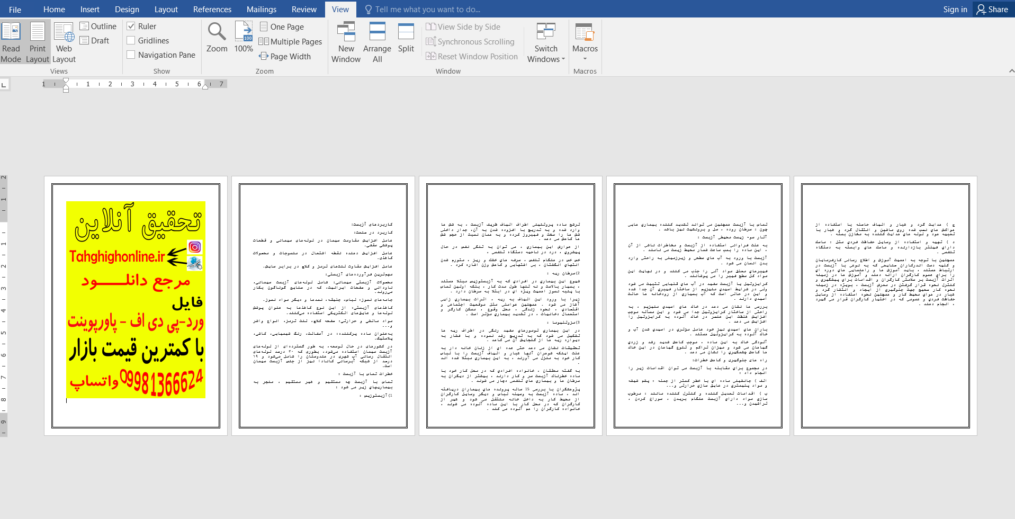
Task: Open the References tab
Action: (212, 9)
